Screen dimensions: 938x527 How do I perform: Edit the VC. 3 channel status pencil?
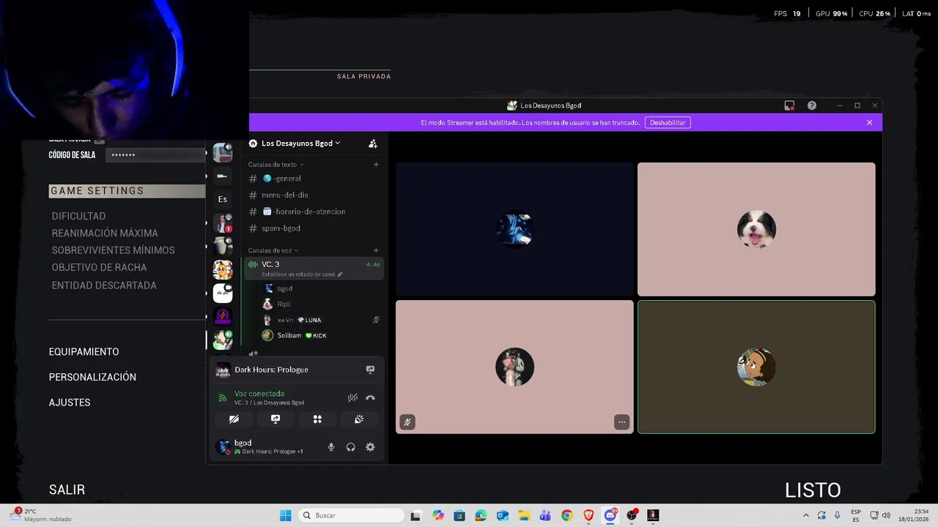[x=339, y=274]
